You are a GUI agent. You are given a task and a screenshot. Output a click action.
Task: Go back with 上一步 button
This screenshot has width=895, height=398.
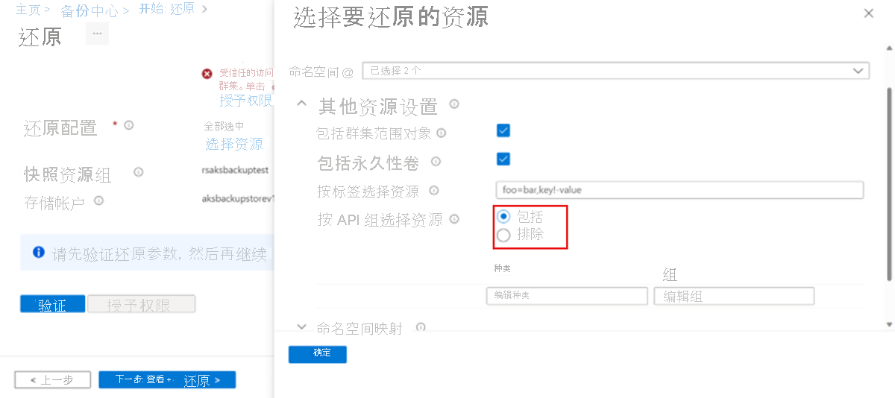click(x=52, y=380)
